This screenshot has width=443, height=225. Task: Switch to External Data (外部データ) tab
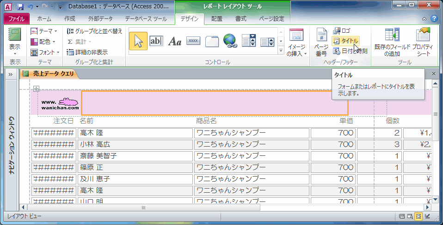click(100, 19)
